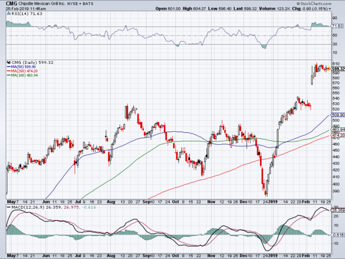Screen dimensions: 345x259
Task: Click the 540 label on the price axis
Action: click(x=336, y=98)
